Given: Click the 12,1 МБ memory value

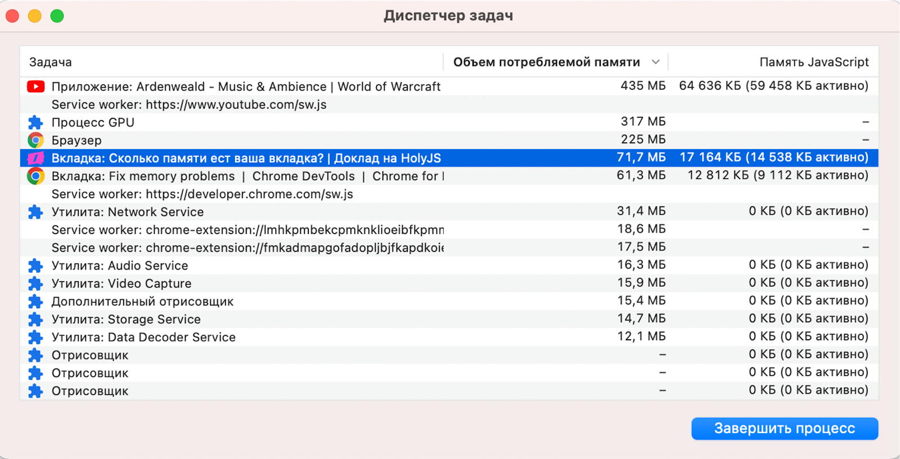Looking at the screenshot, I should point(641,336).
